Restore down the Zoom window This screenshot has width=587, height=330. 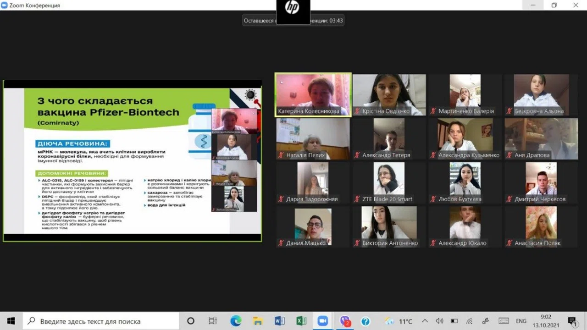click(554, 5)
